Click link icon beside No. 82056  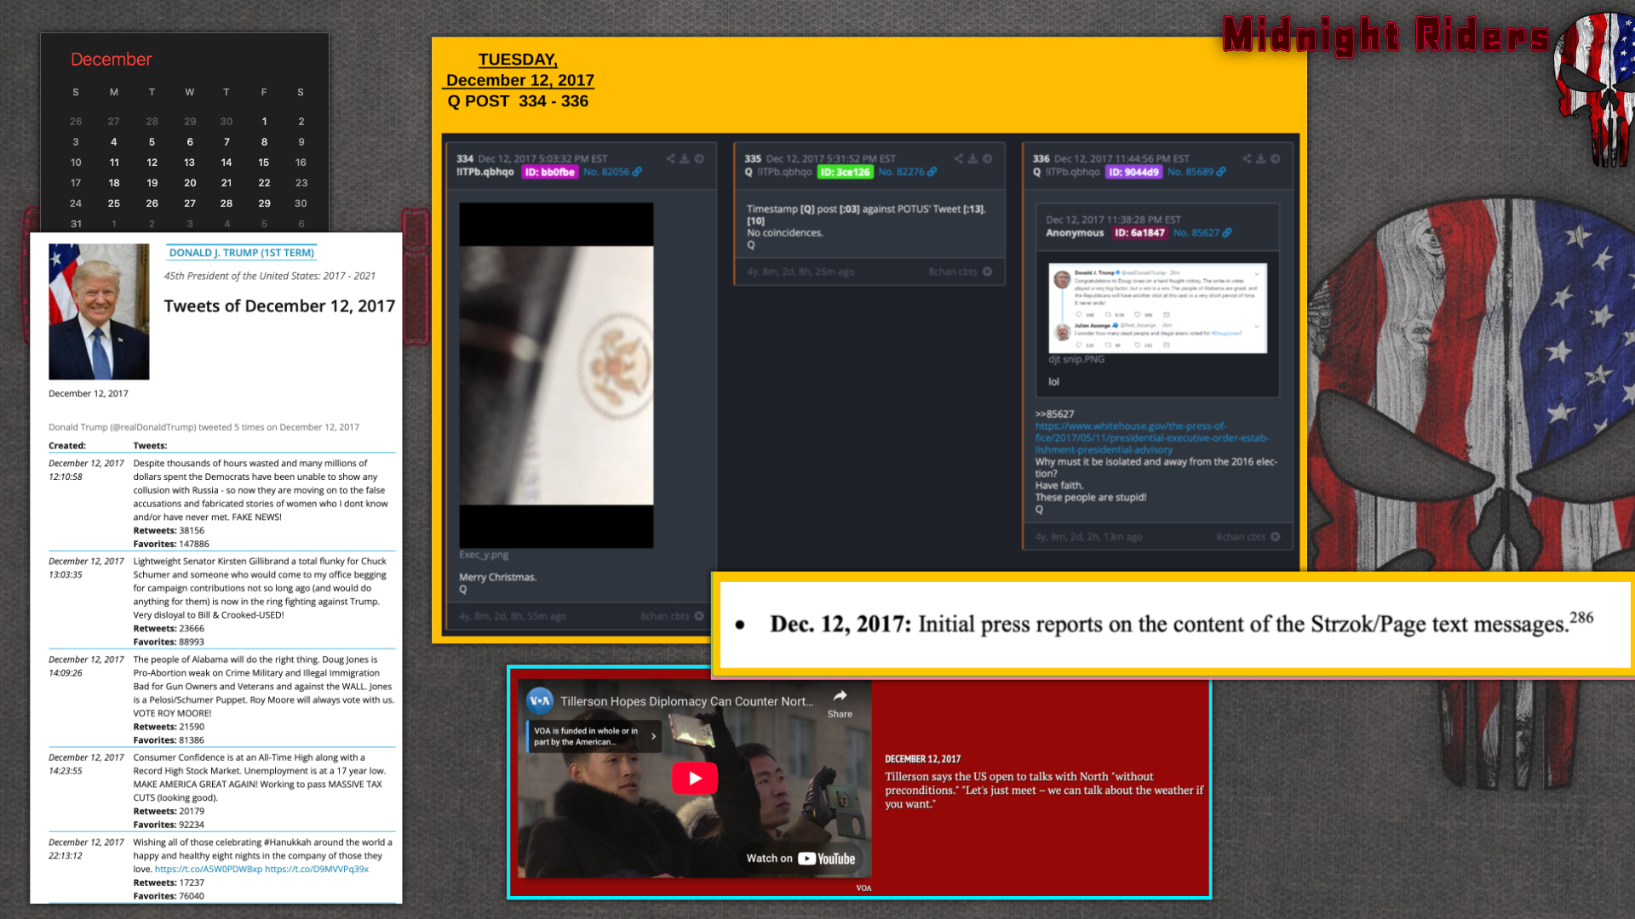tap(638, 172)
